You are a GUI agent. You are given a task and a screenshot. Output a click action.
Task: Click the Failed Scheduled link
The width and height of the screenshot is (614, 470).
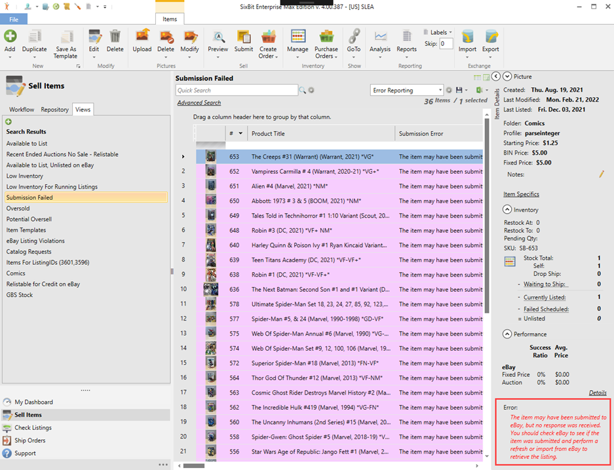[x=547, y=309]
